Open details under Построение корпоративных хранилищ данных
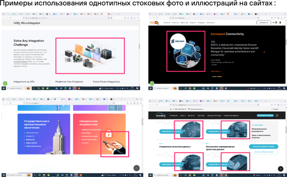Screen dimensions: 287x177 (218, 165)
